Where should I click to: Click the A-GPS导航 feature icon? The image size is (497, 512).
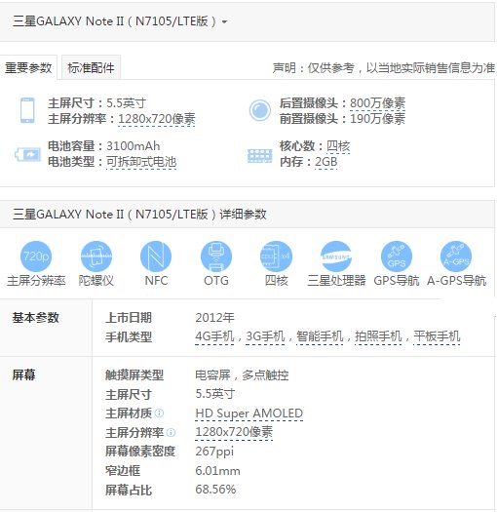456,256
